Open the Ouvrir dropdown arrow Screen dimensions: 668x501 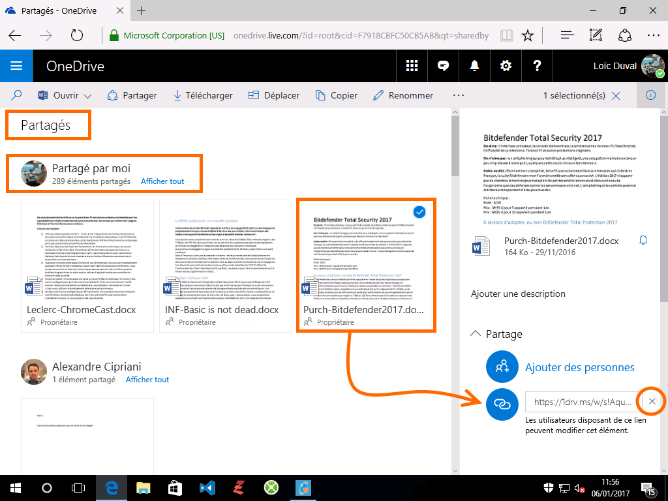87,97
